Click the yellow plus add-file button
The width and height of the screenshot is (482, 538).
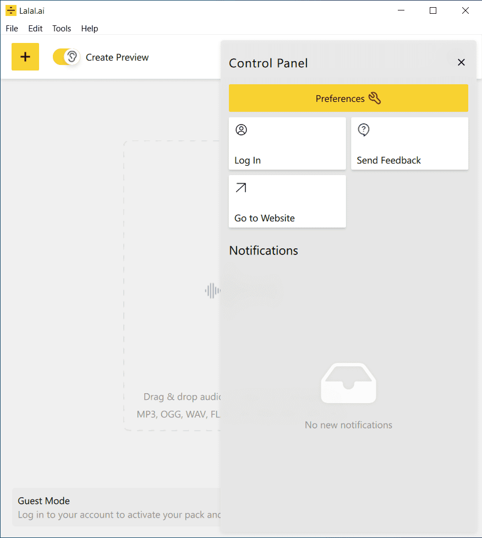[x=25, y=57]
